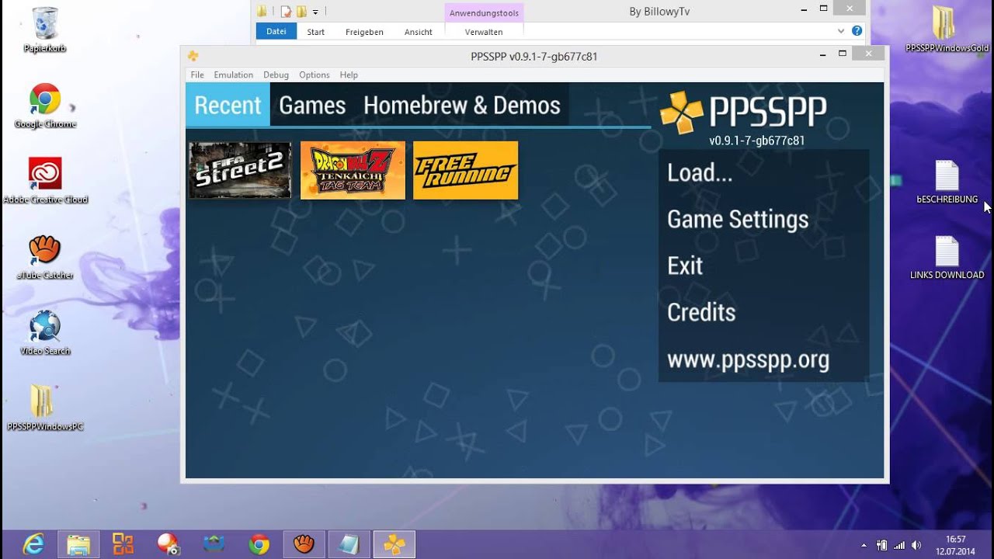The width and height of the screenshot is (994, 559).
Task: Open the Homebrew & Demos tab
Action: pos(462,105)
